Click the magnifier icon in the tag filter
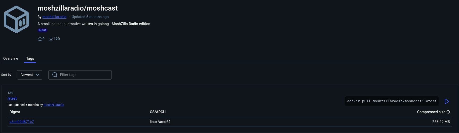 [55, 75]
